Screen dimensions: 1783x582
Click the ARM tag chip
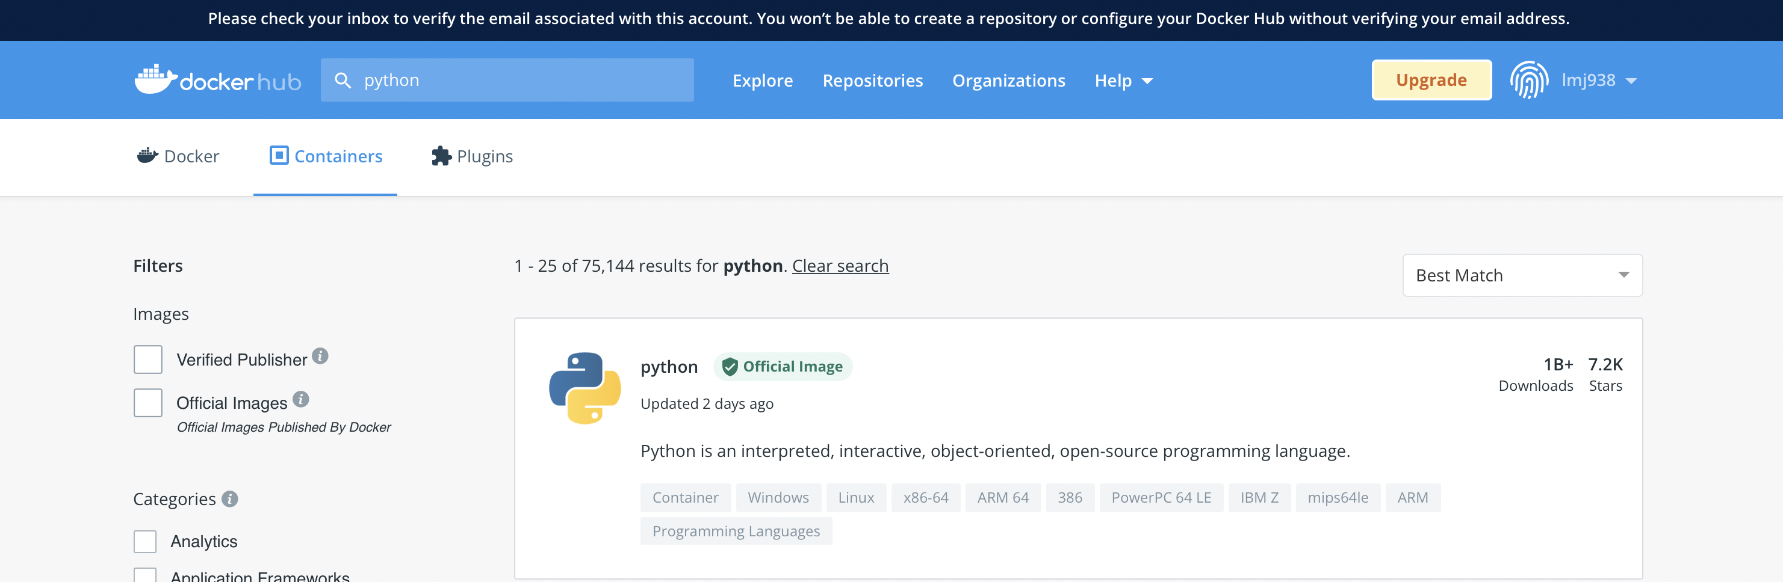pos(1413,497)
